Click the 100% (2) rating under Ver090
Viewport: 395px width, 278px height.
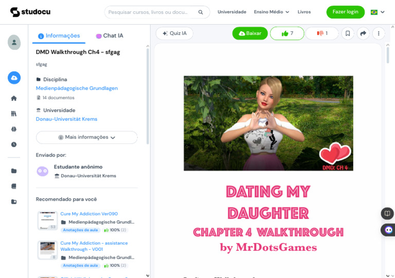[115, 230]
